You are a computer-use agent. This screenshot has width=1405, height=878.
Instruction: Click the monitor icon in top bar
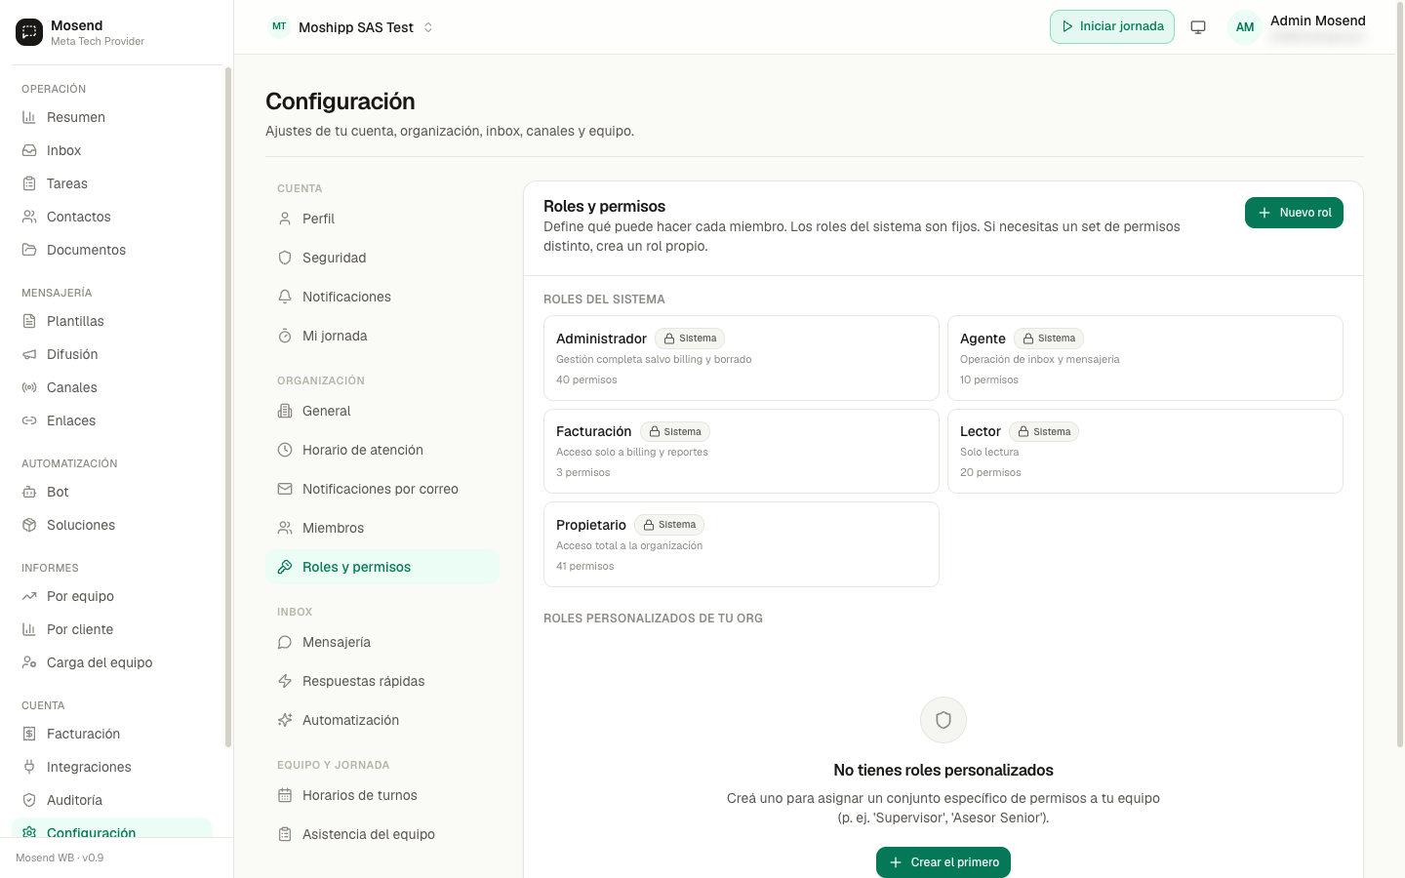point(1198,27)
